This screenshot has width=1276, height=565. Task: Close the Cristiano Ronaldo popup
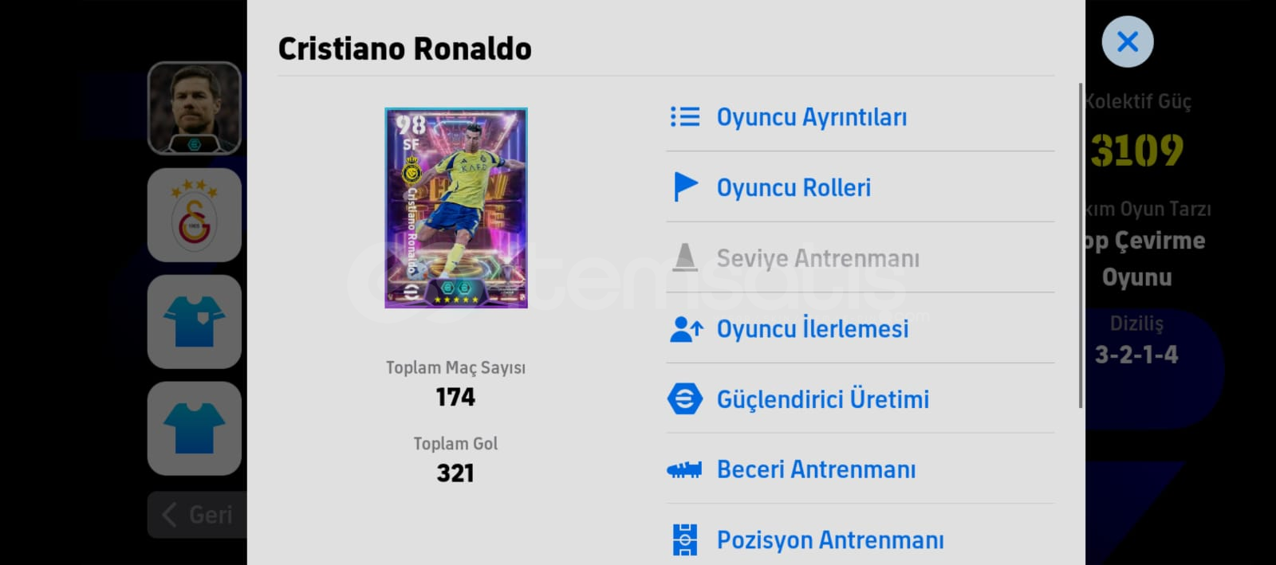(1127, 41)
